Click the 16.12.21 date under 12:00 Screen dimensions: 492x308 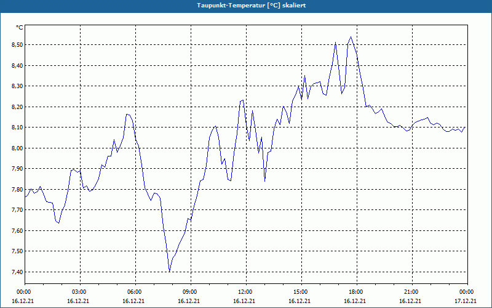244,301
